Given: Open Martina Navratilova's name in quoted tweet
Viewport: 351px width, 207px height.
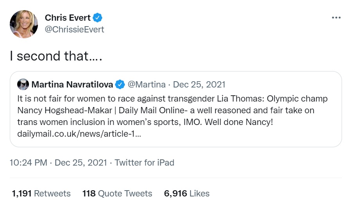Looking at the screenshot, I should point(72,84).
